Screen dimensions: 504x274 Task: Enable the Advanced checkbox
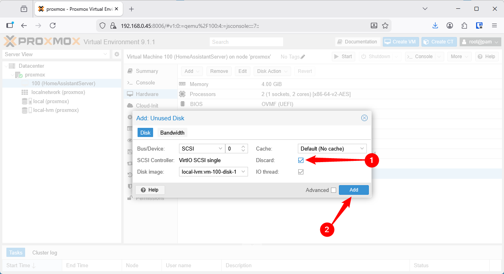pyautogui.click(x=333, y=190)
